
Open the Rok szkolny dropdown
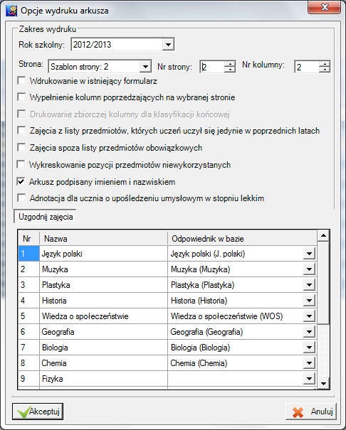point(168,45)
